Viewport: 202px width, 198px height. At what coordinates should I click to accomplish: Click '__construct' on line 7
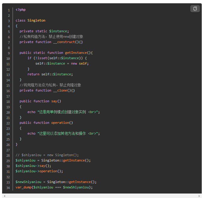click(x=64, y=42)
